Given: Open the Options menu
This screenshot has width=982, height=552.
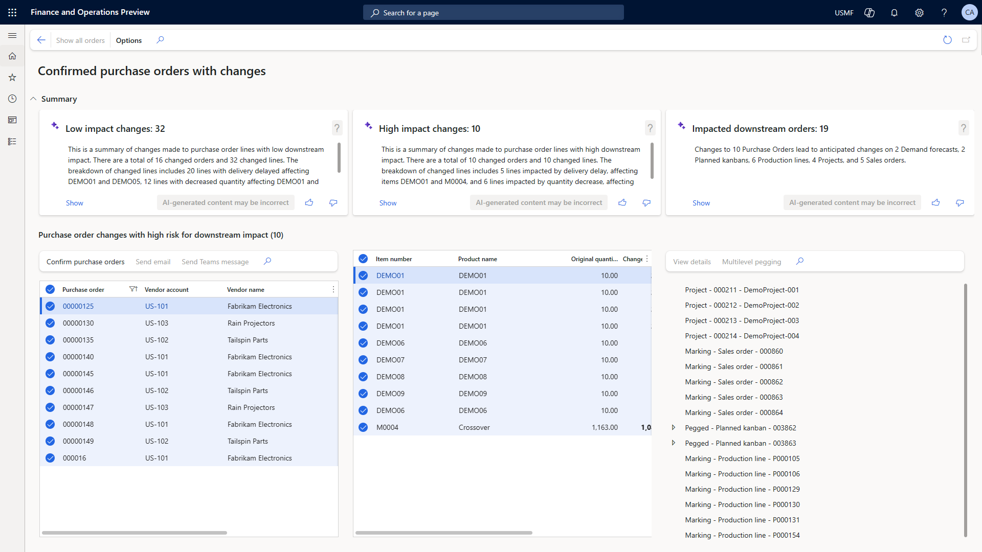Looking at the screenshot, I should (x=128, y=40).
